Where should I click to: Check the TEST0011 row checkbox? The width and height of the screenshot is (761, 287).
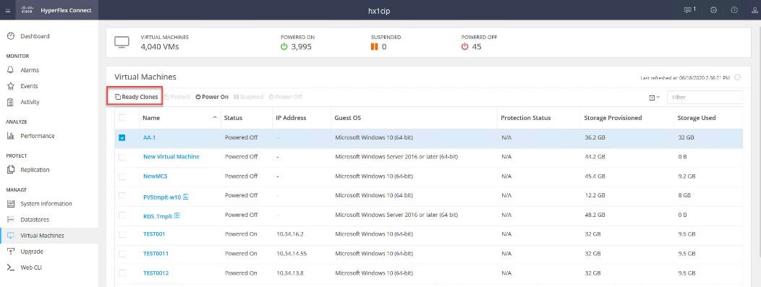122,254
